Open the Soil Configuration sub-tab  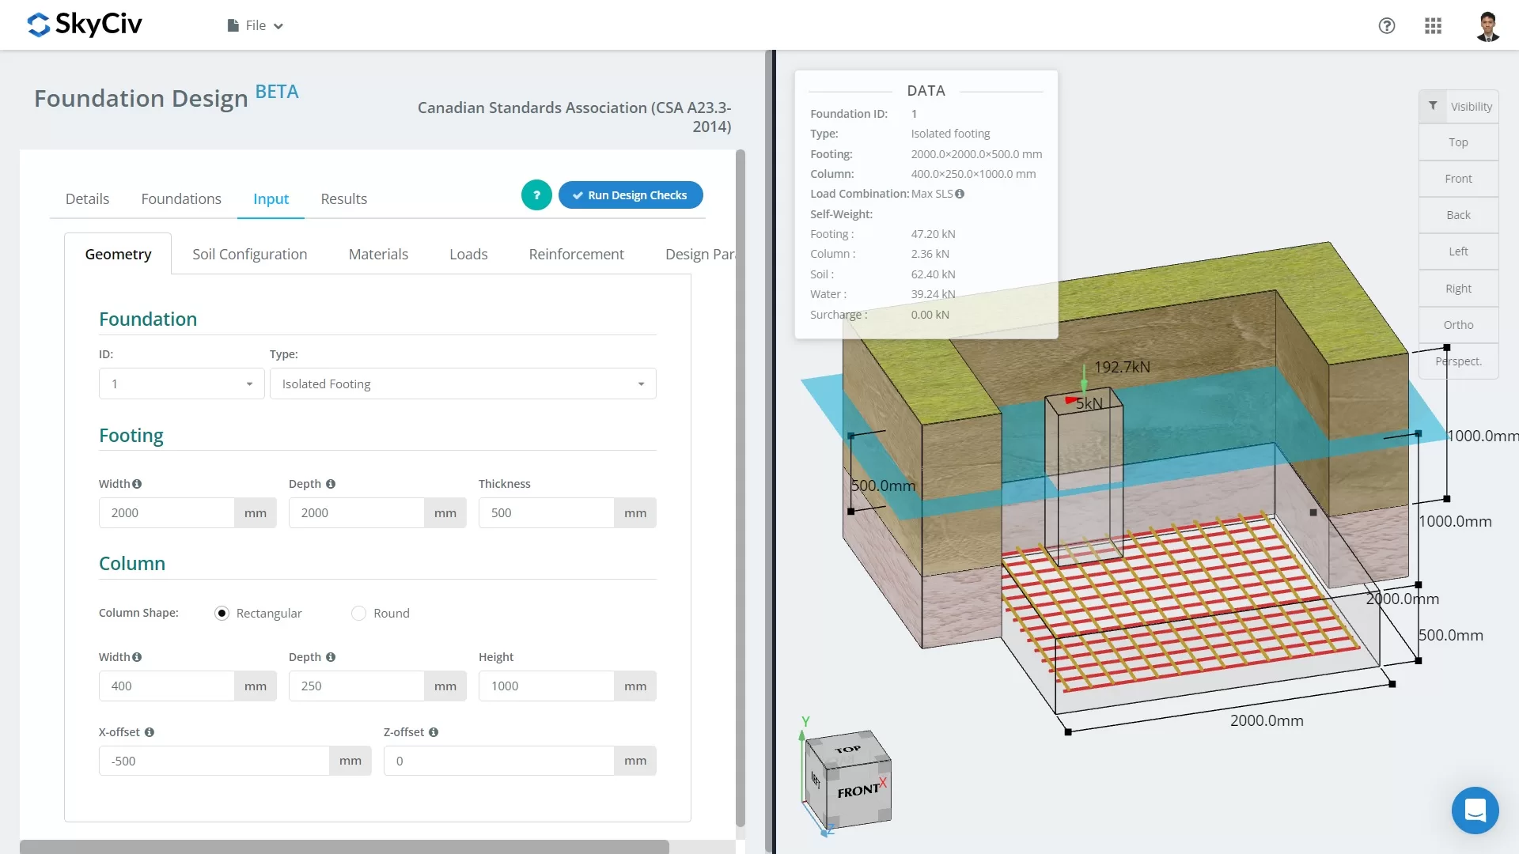click(x=249, y=254)
